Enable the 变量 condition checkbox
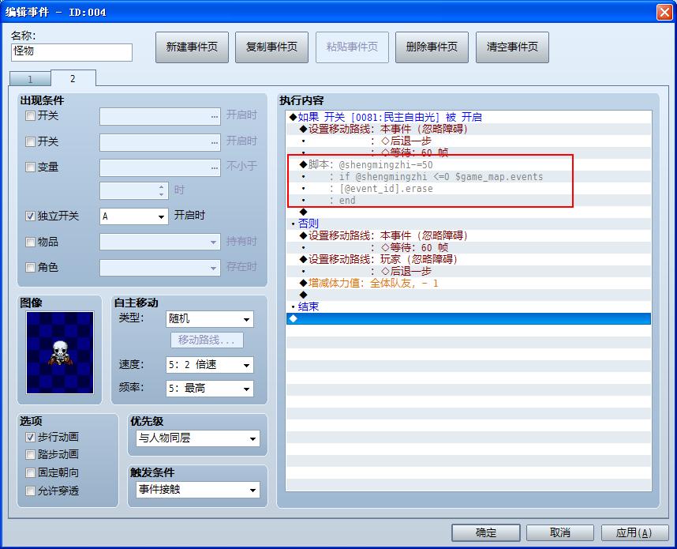 coord(30,167)
